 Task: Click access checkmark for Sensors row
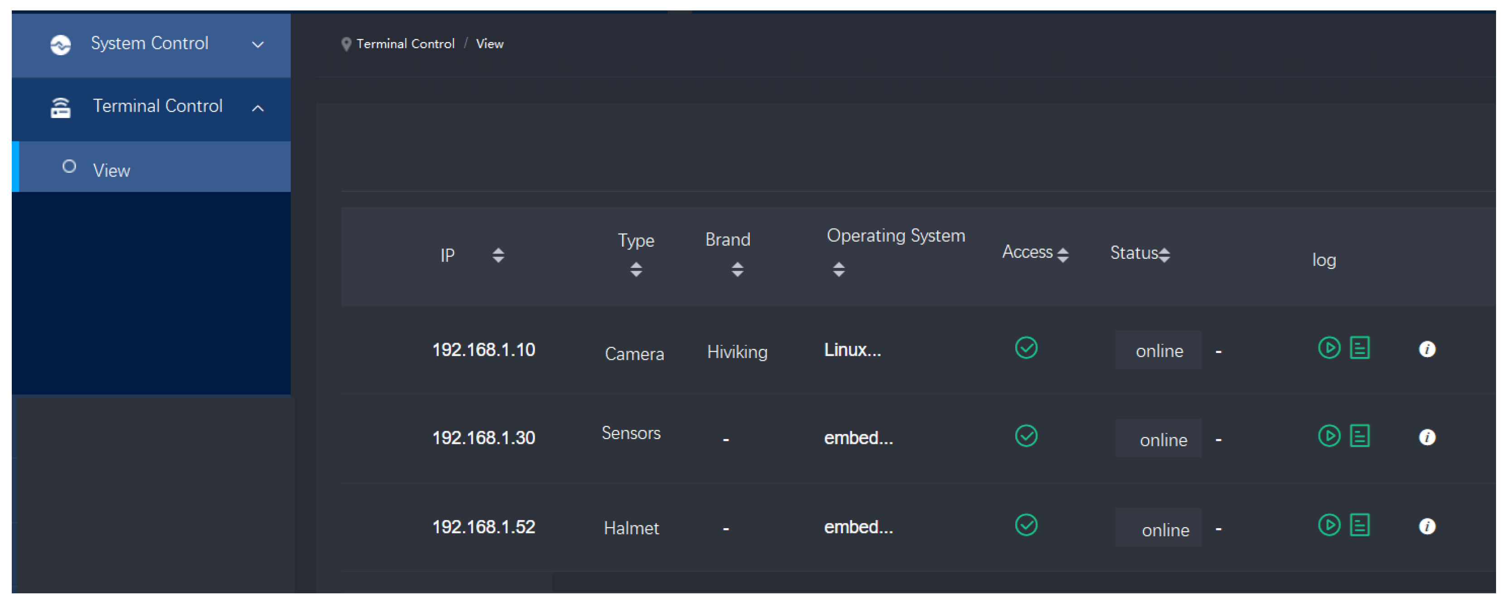pos(1026,436)
